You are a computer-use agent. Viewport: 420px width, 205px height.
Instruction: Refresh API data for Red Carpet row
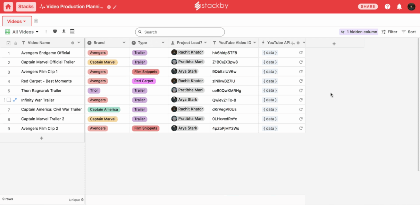click(x=301, y=81)
